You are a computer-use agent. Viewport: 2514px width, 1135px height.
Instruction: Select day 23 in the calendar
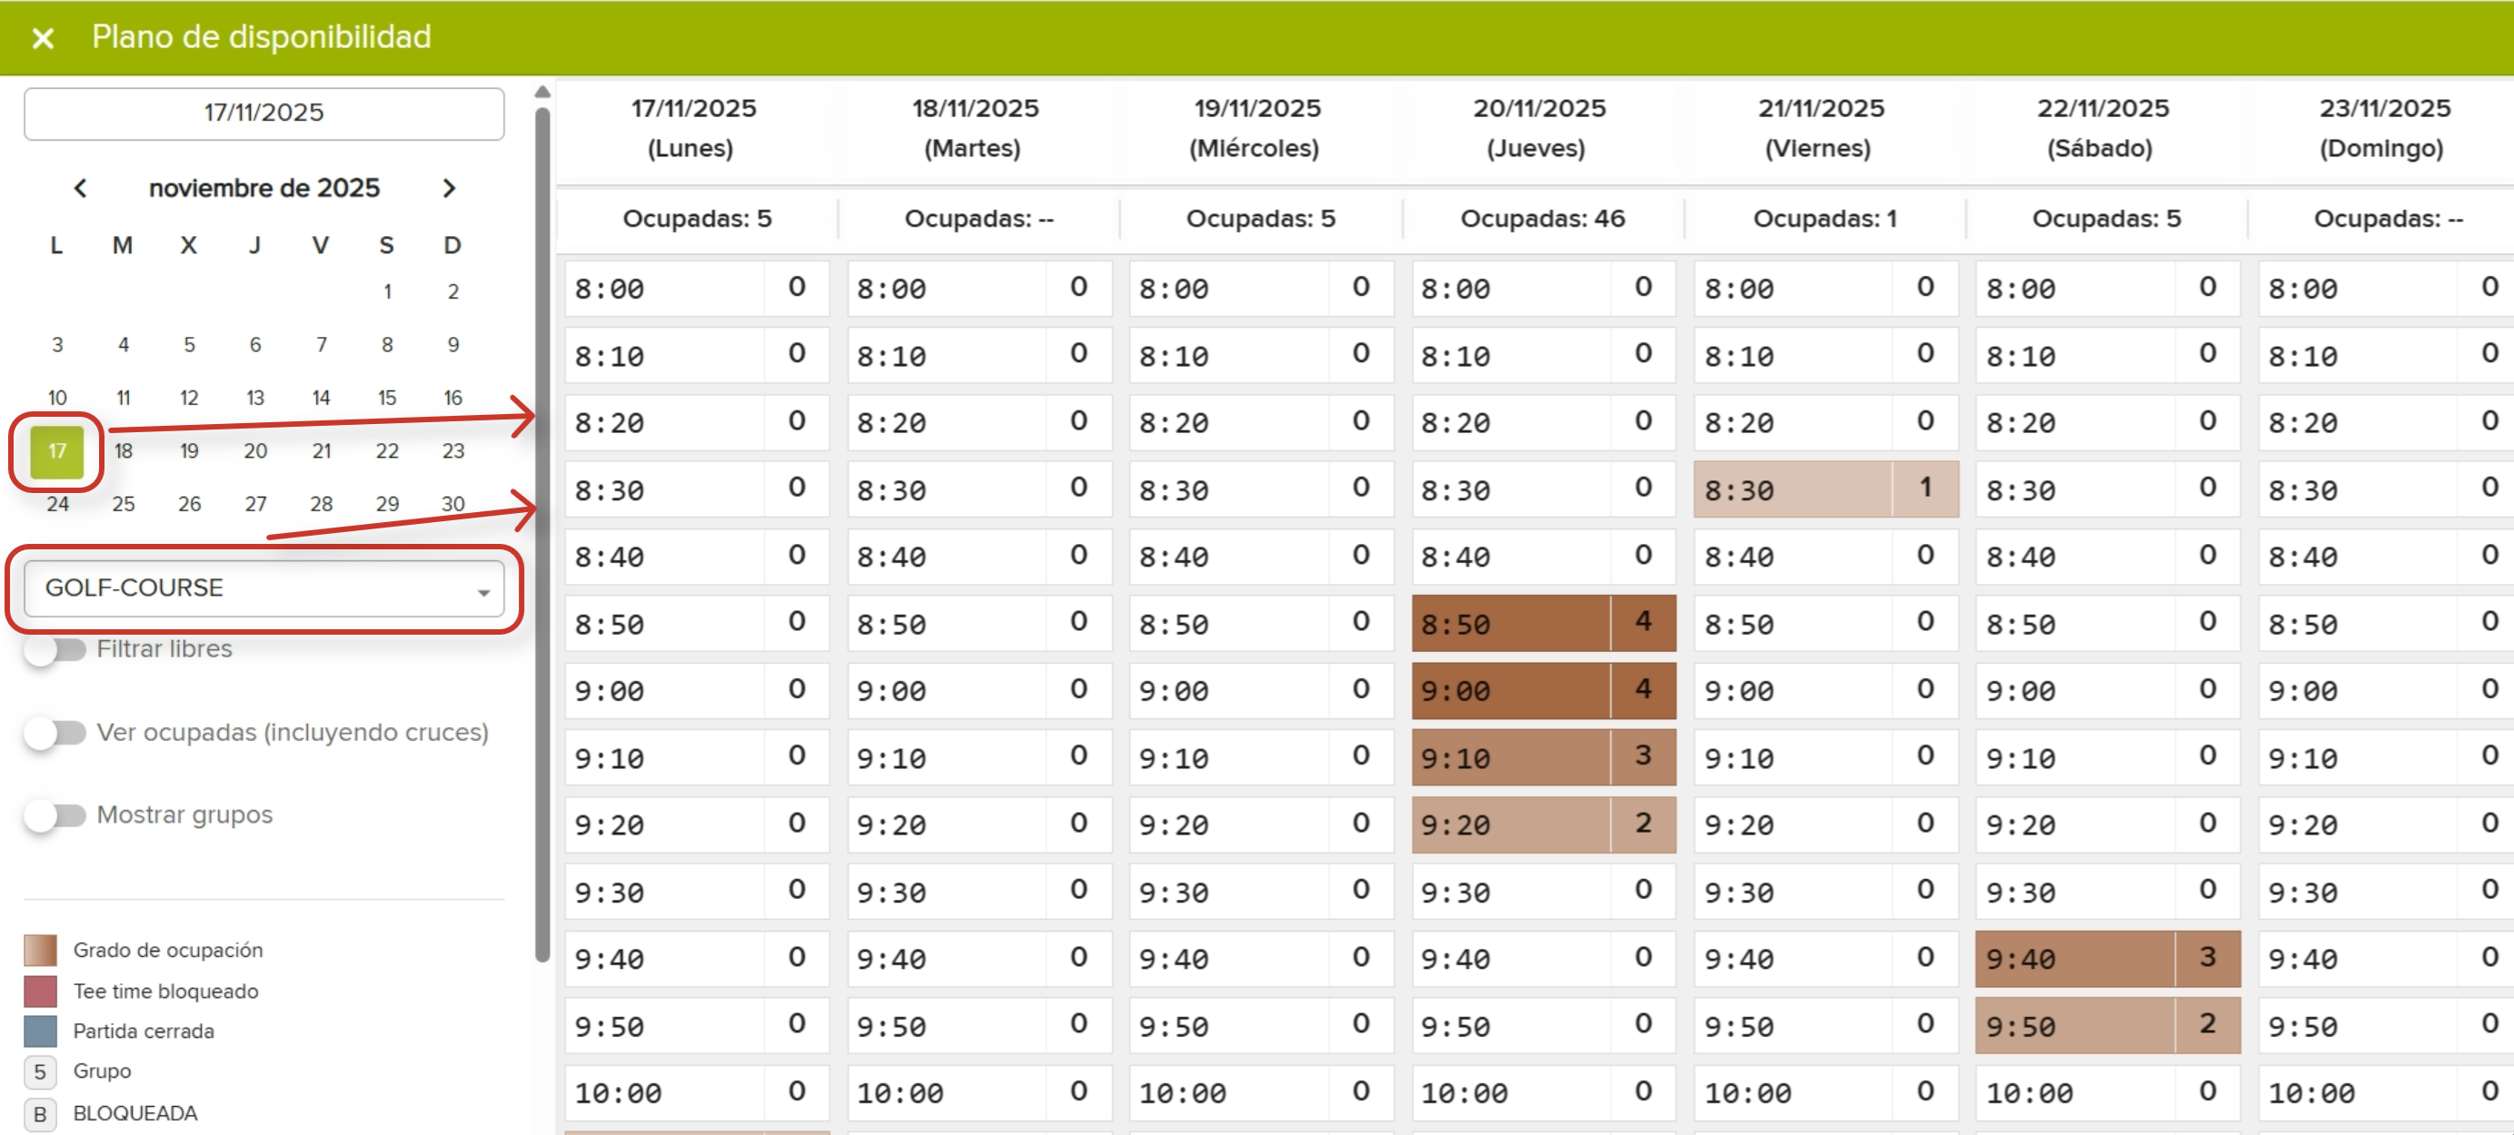(452, 450)
